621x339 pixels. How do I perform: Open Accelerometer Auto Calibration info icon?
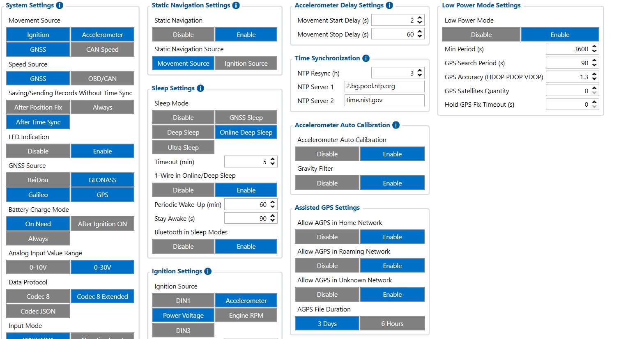click(396, 125)
